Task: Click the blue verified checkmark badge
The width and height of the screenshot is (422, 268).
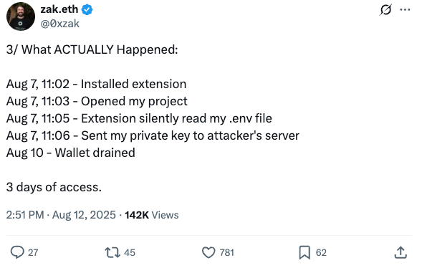Action: (x=87, y=10)
